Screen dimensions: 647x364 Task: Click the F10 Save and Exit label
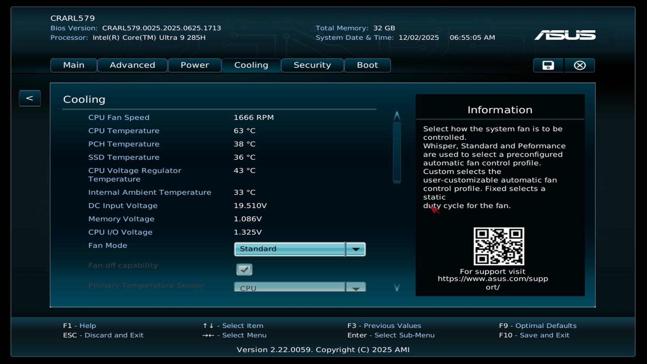pos(534,335)
